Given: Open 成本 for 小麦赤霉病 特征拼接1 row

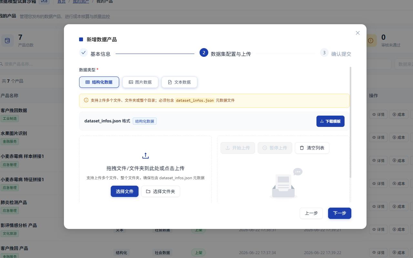Looking at the screenshot, I should [x=398, y=183].
